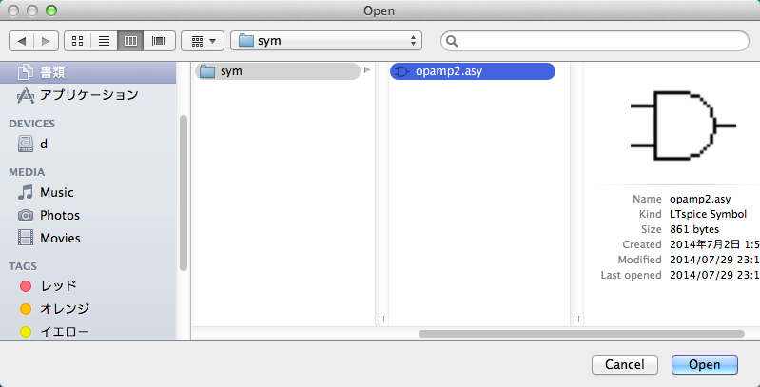Open the sym folder path popup
This screenshot has width=760, height=387.
pos(326,41)
